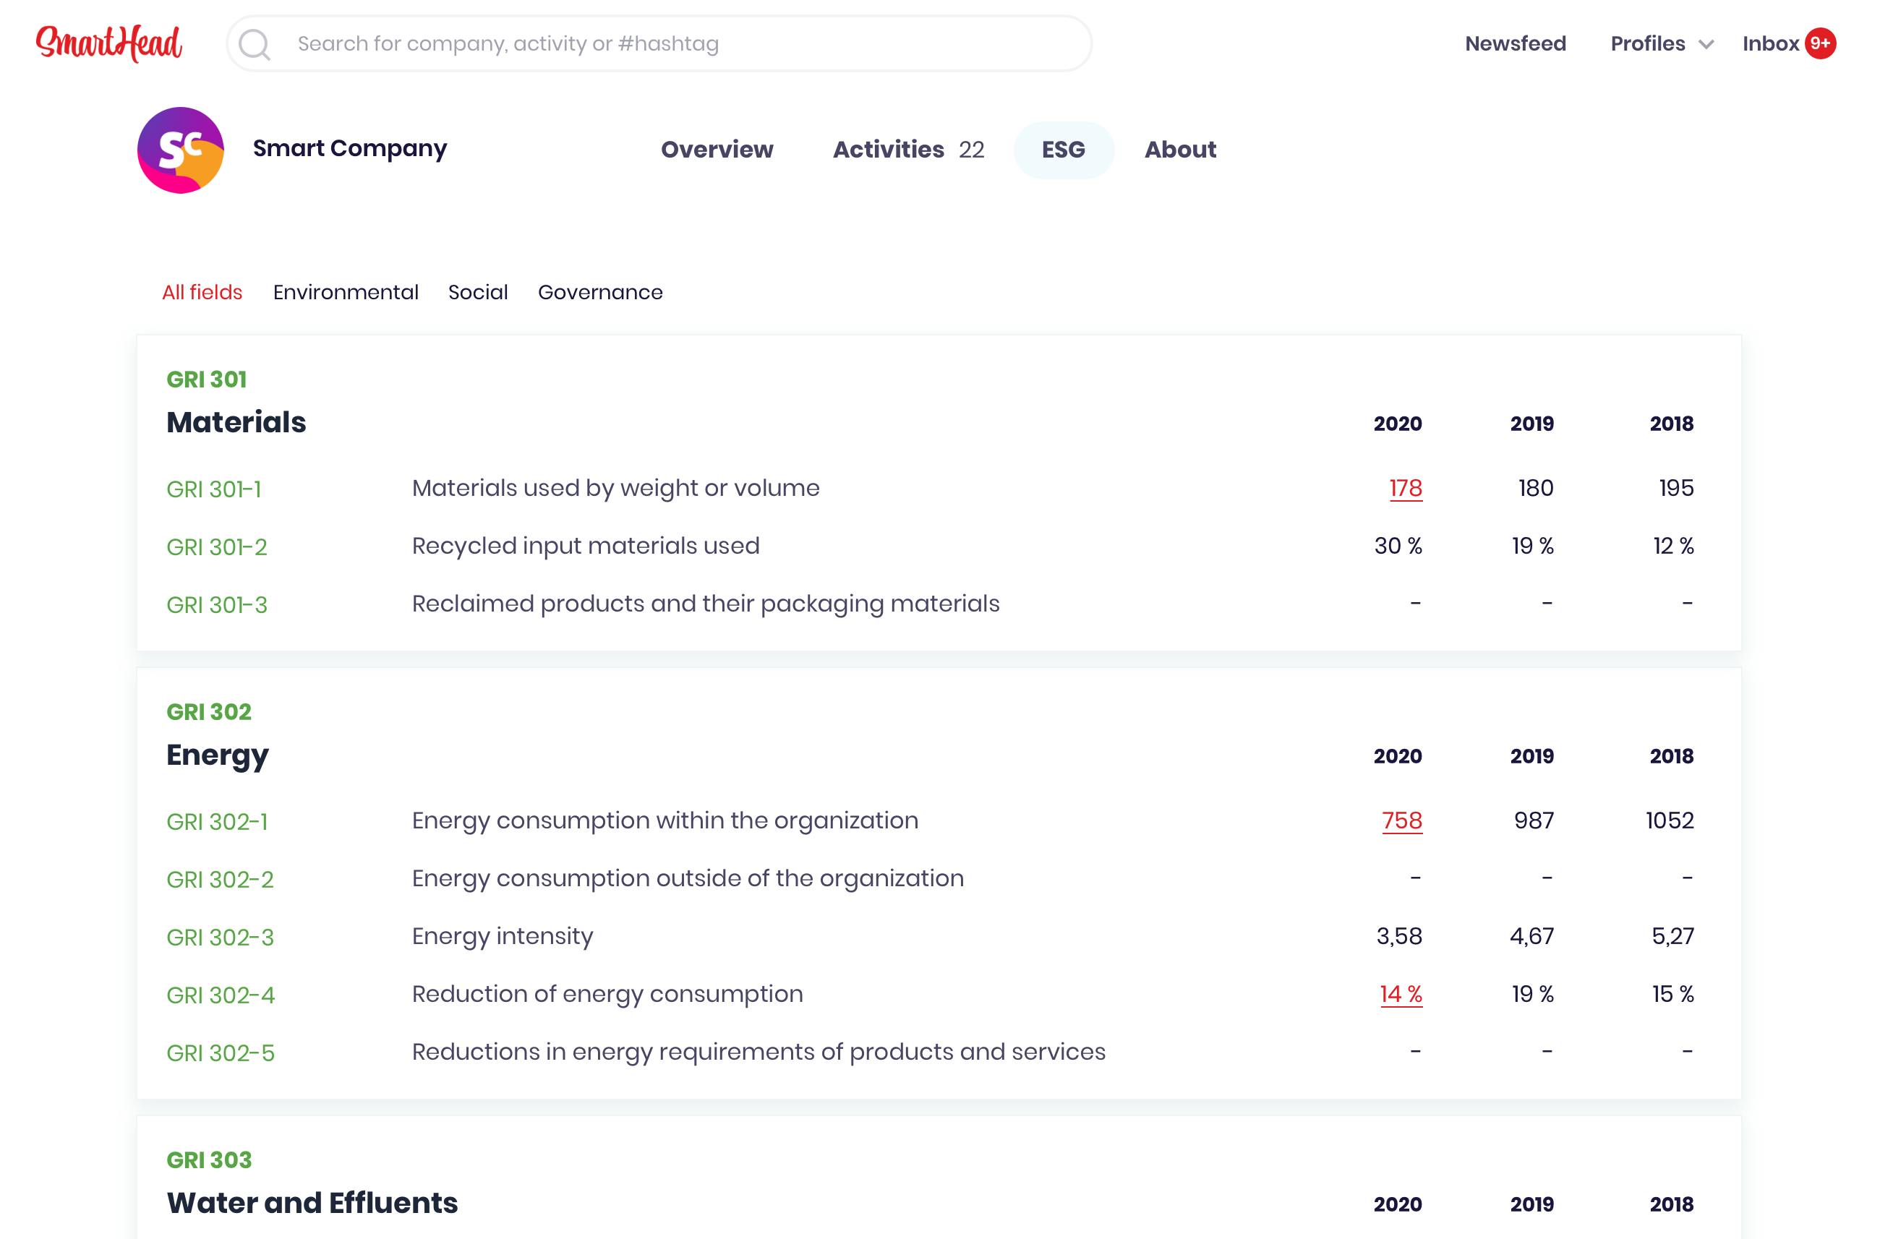
Task: Click the 14 % energy reduction link
Action: (1401, 994)
